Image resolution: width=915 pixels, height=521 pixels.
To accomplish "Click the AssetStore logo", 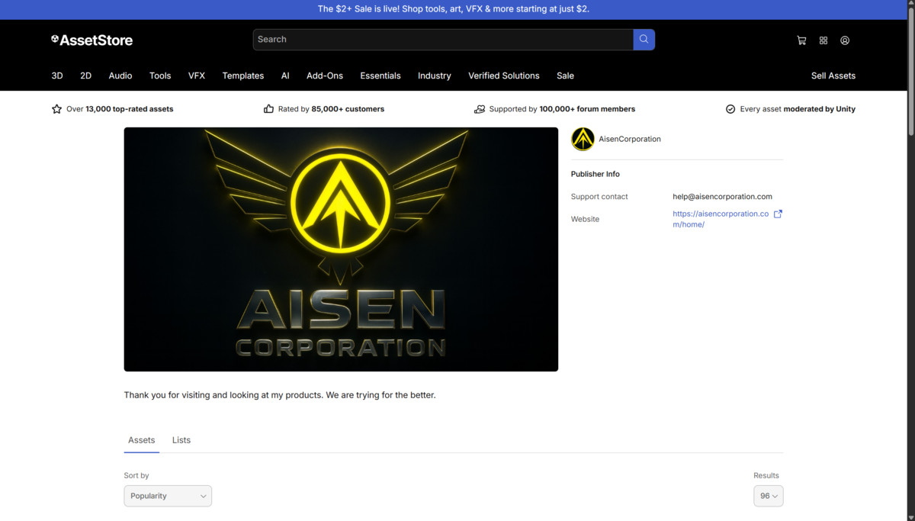I will point(91,40).
